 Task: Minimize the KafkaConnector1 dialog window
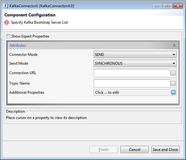point(157,6)
